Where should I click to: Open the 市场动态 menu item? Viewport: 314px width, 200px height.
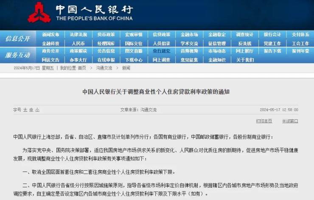click(217, 51)
